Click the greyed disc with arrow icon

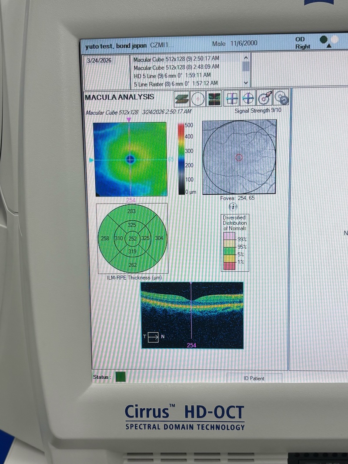pos(281,98)
